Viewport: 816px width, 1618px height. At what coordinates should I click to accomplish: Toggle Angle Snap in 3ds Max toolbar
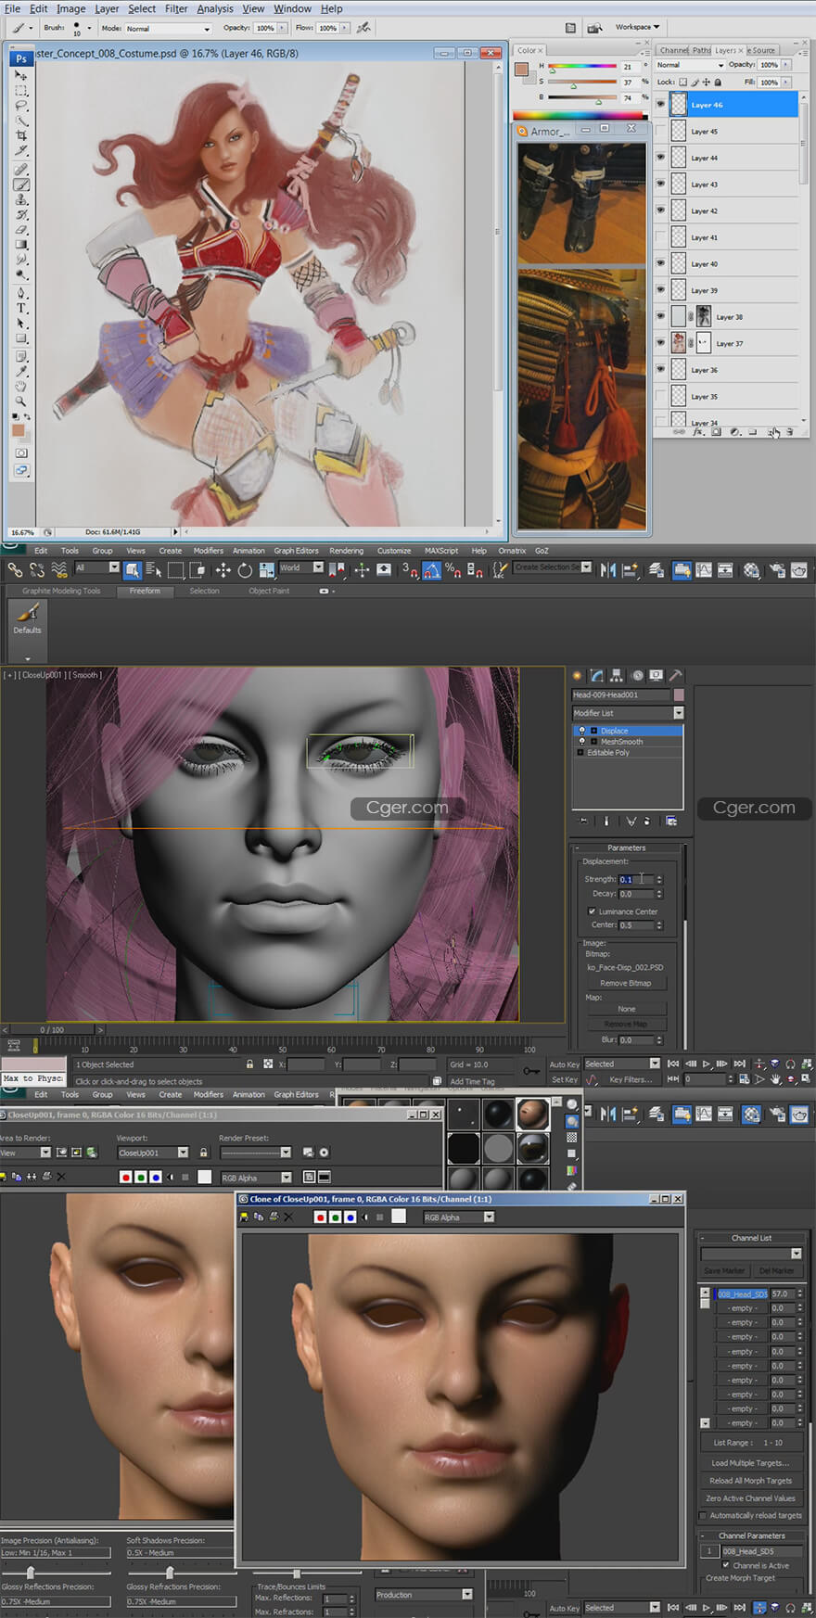[x=432, y=570]
